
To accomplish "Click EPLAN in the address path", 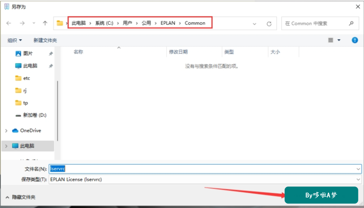I will tap(168, 23).
